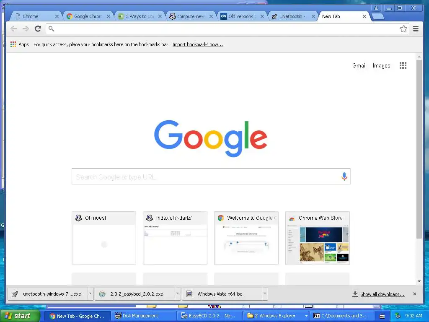Open the 'Index of /~dartz/' thumbnail
This screenshot has width=429, height=322.
[x=175, y=238]
